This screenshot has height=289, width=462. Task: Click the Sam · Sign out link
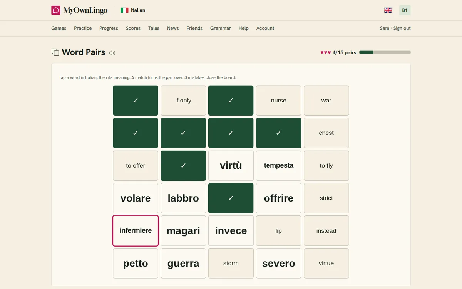click(x=395, y=28)
